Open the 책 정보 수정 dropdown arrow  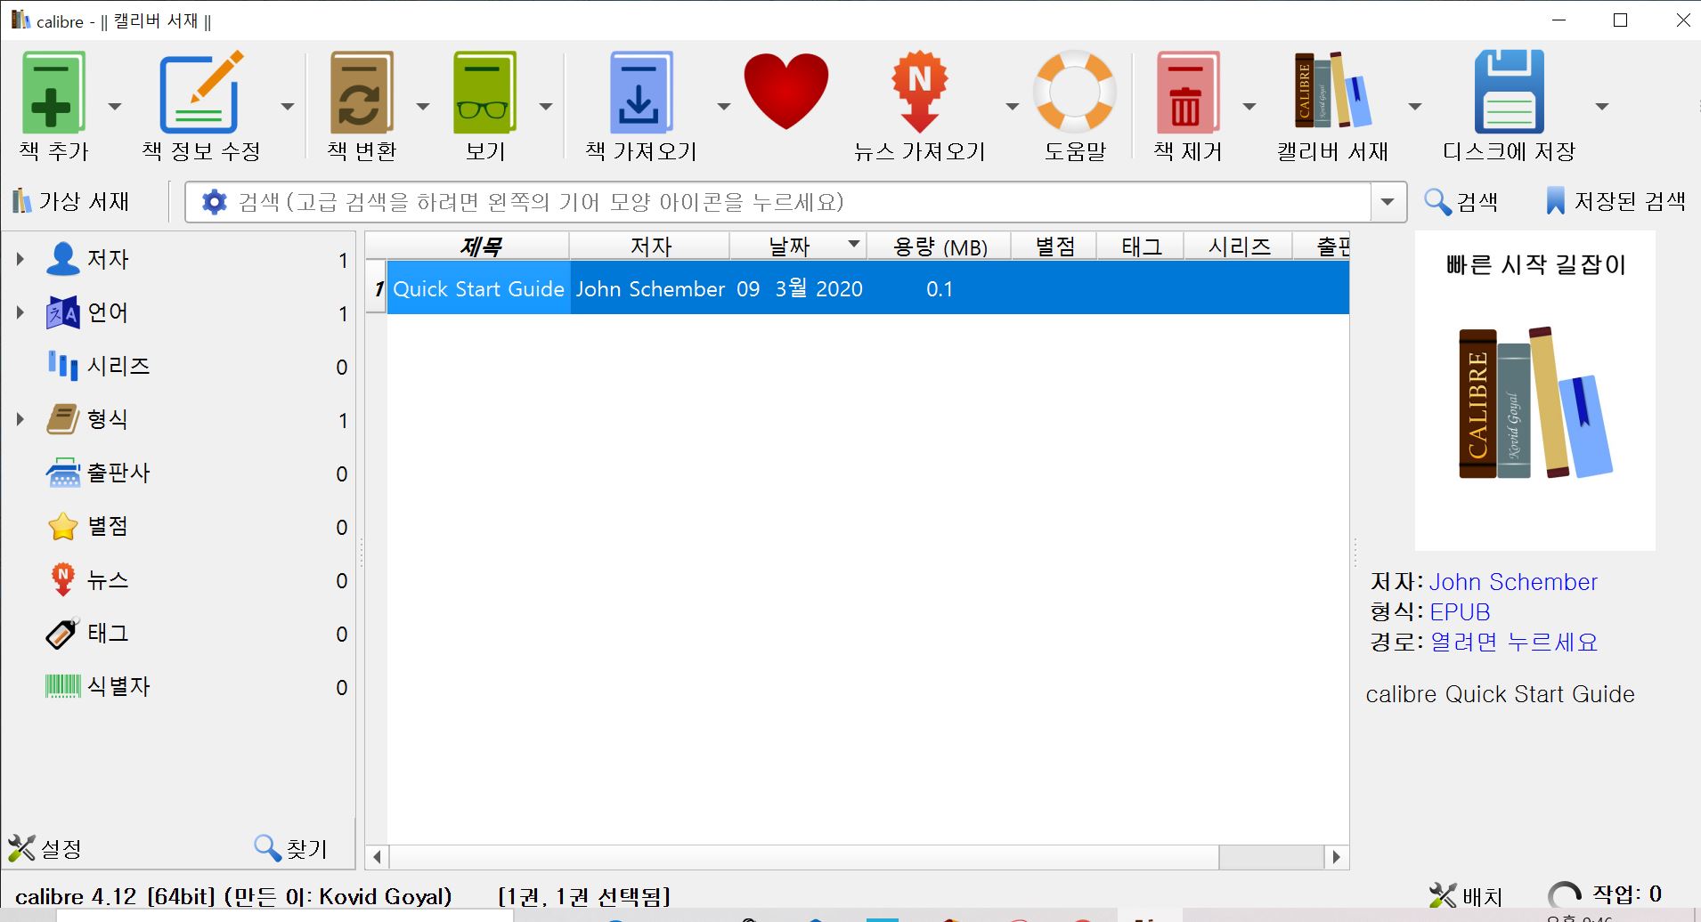pyautogui.click(x=288, y=106)
